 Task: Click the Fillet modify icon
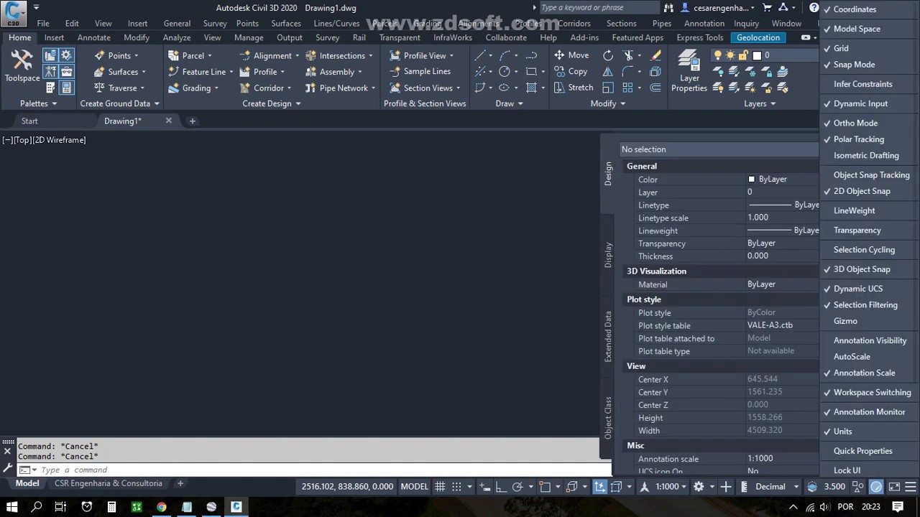coord(628,71)
